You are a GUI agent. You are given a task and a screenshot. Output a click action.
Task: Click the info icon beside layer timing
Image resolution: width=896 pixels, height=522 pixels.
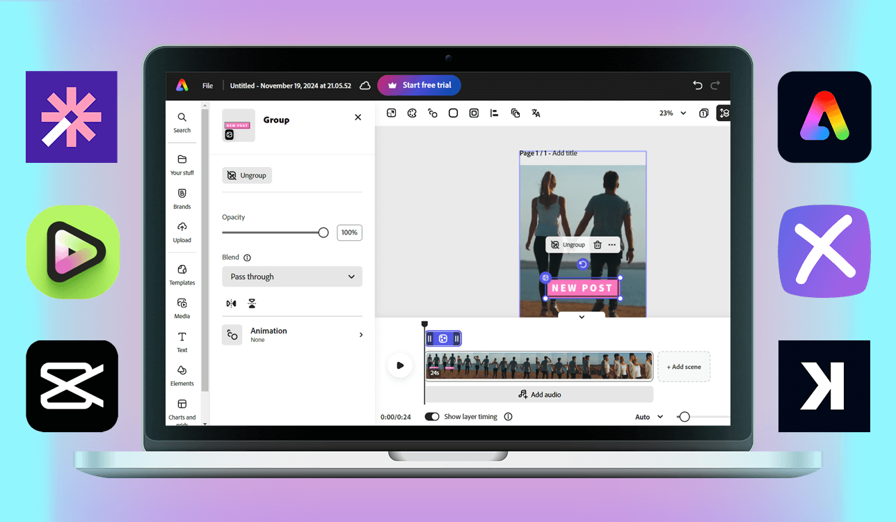[509, 417]
